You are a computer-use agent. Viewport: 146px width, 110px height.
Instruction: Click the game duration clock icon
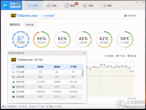[x=3, y=106]
